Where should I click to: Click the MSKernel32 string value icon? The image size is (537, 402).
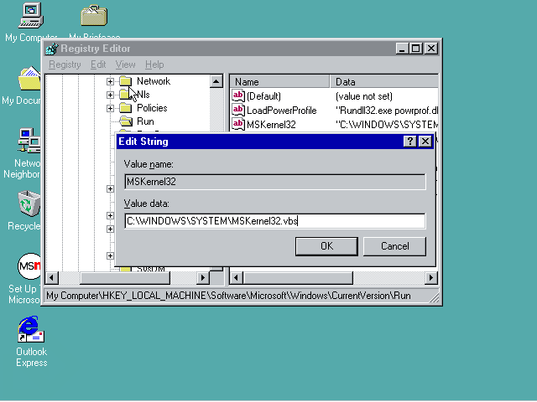tap(238, 124)
